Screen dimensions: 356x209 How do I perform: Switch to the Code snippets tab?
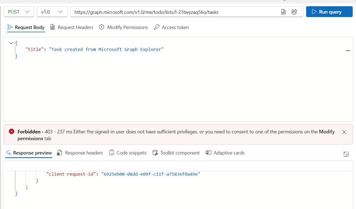[x=131, y=153]
